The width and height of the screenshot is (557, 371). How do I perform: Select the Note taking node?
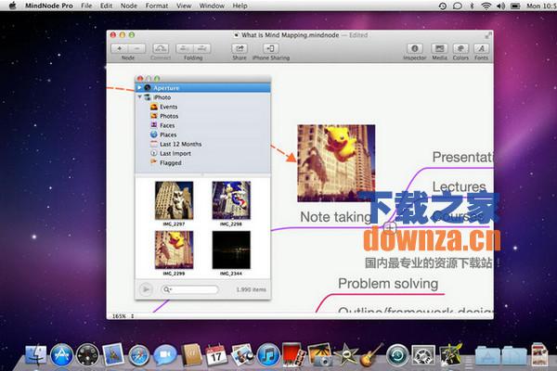coord(336,217)
